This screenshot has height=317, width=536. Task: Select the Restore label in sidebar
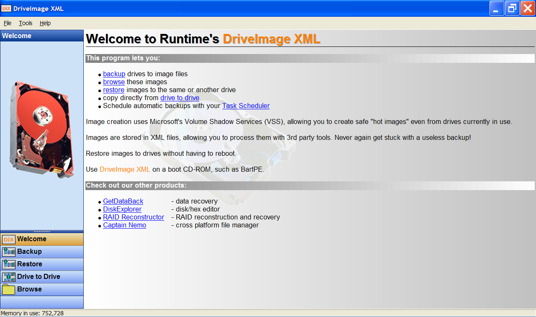[x=30, y=264]
